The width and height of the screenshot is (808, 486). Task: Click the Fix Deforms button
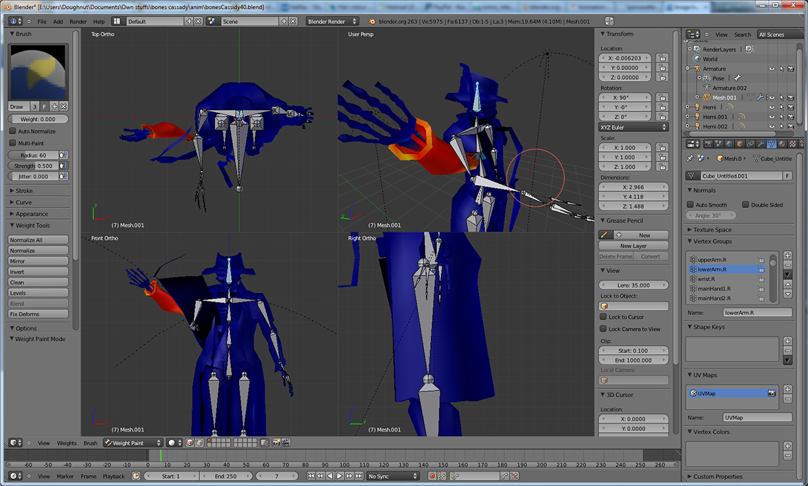(38, 314)
